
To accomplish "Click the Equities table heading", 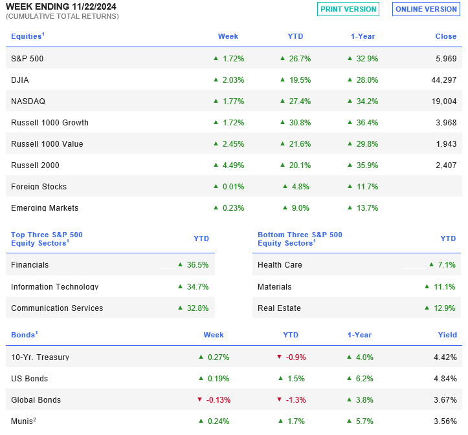I will pos(27,36).
